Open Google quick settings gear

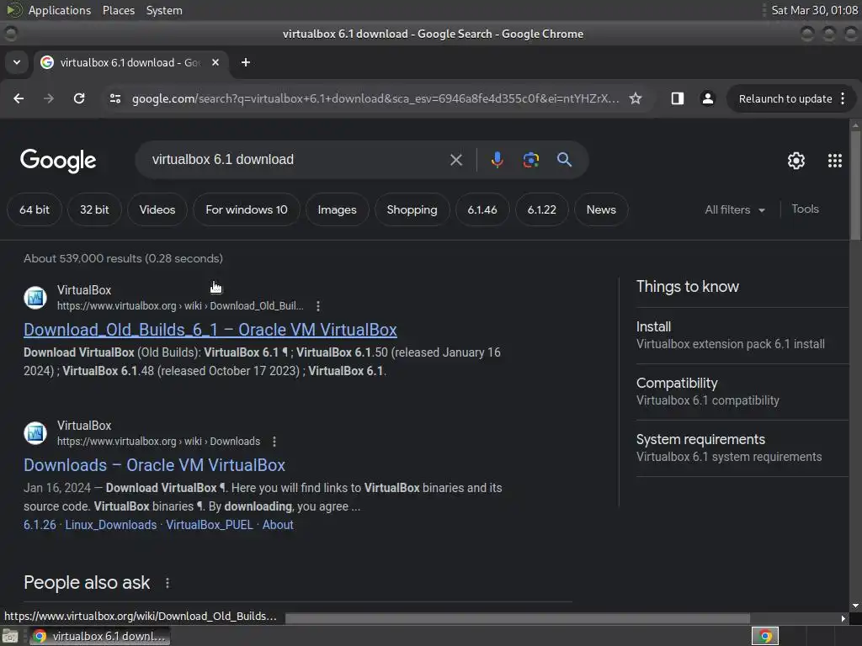click(x=796, y=161)
